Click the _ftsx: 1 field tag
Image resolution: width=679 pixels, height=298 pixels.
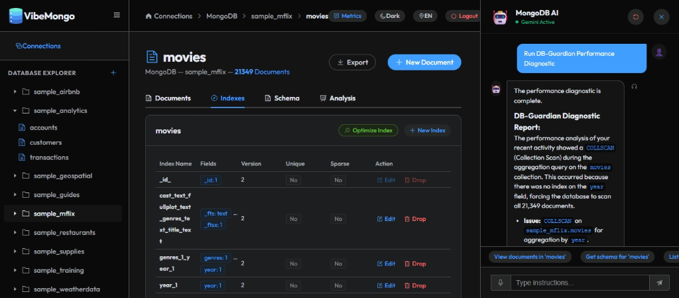(213, 225)
